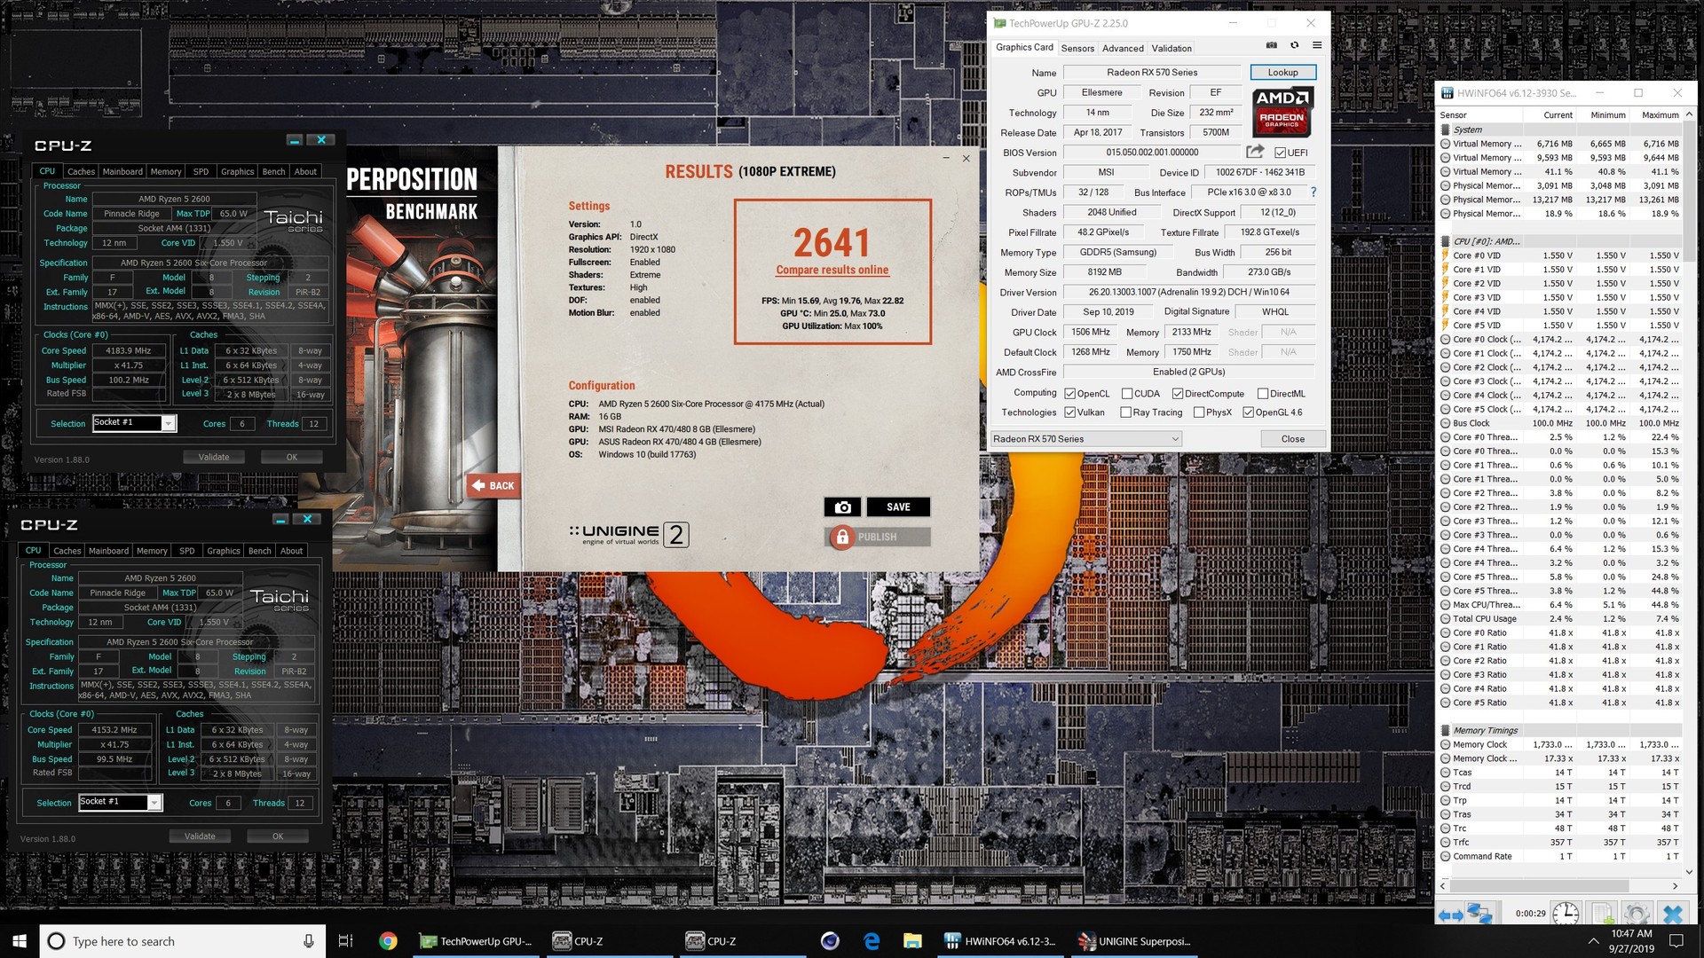Click Compare results online link
Viewport: 1704px width, 958px height.
click(x=832, y=270)
